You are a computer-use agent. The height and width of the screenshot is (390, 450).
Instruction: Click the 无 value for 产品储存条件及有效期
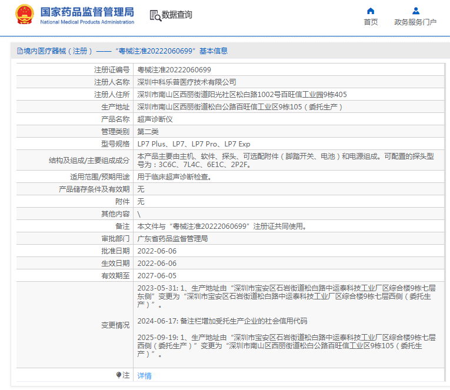(141, 189)
